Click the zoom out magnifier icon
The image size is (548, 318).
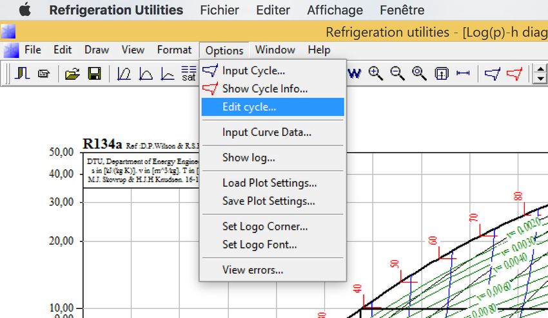coord(397,73)
